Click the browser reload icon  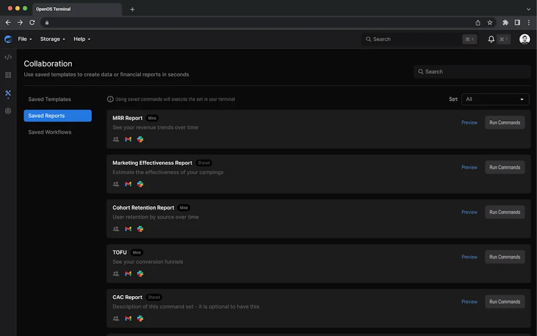coord(31,23)
